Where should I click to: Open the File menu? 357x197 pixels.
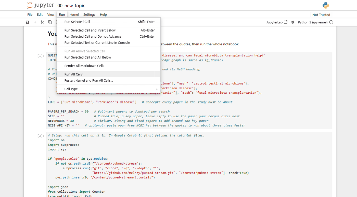(x=30, y=15)
